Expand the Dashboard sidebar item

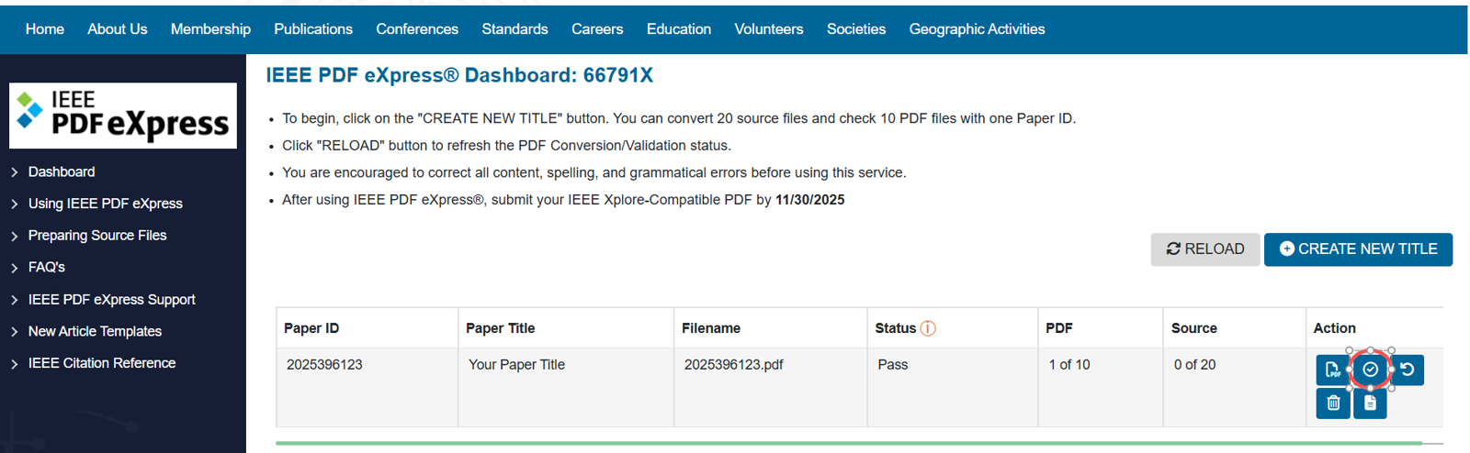[x=62, y=171]
